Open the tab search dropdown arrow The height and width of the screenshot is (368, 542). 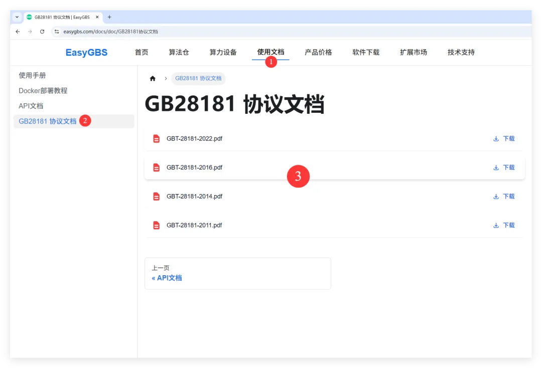pyautogui.click(x=17, y=17)
